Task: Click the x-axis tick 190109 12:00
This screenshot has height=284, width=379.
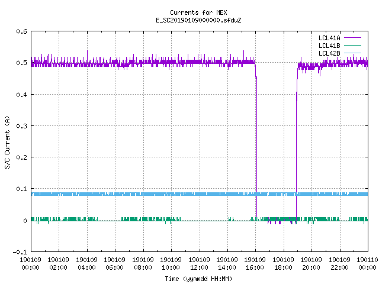Action: point(199,264)
